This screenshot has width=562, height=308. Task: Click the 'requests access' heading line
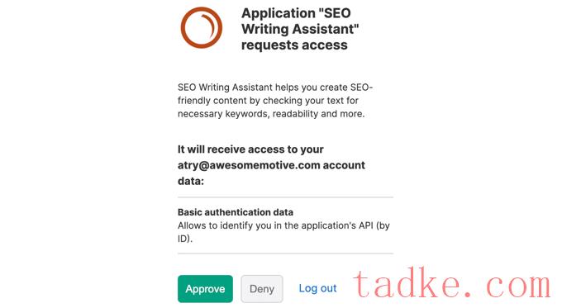coord(294,45)
